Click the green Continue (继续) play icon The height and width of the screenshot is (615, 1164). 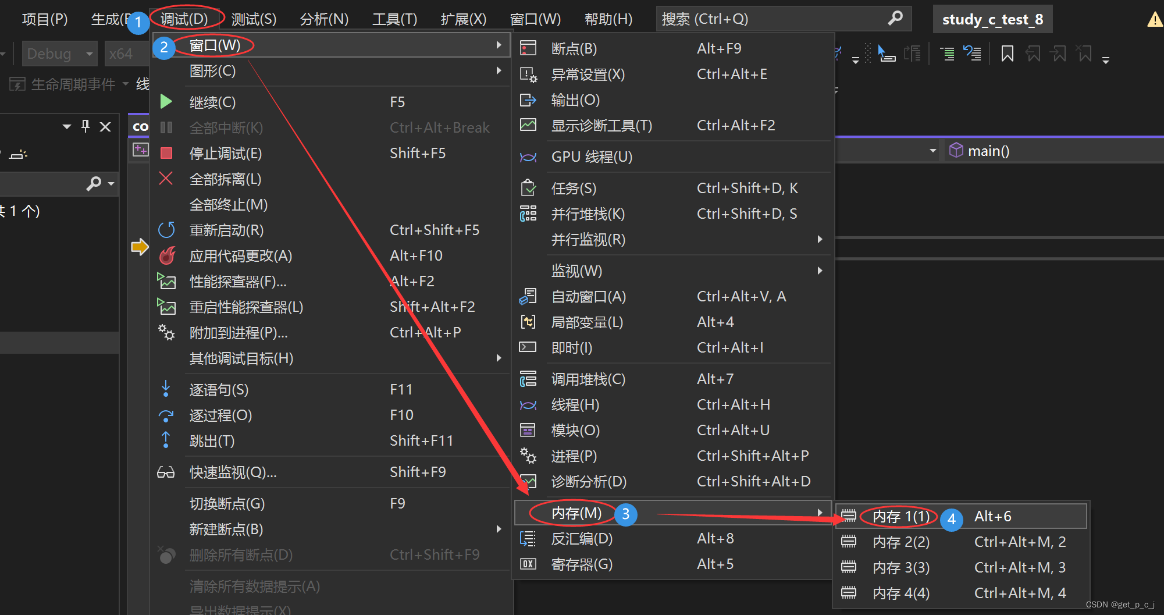(x=166, y=102)
